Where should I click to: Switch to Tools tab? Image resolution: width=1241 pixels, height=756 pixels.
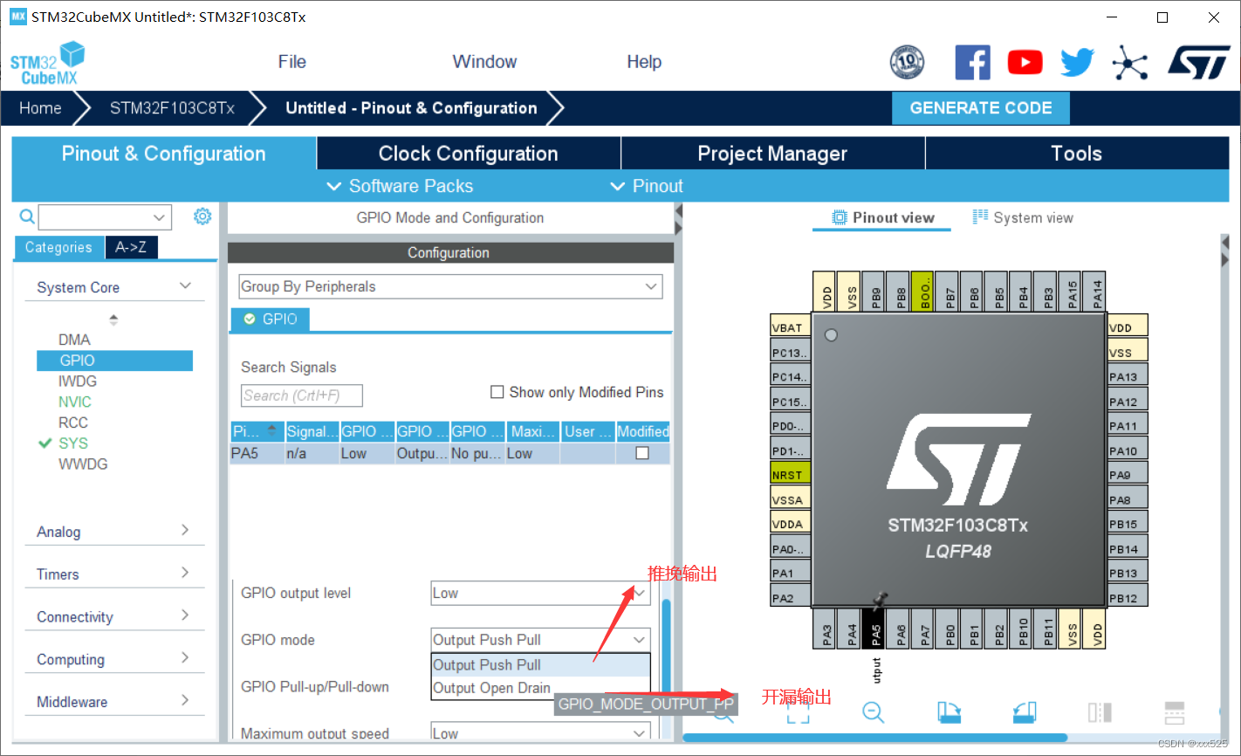click(x=1077, y=154)
